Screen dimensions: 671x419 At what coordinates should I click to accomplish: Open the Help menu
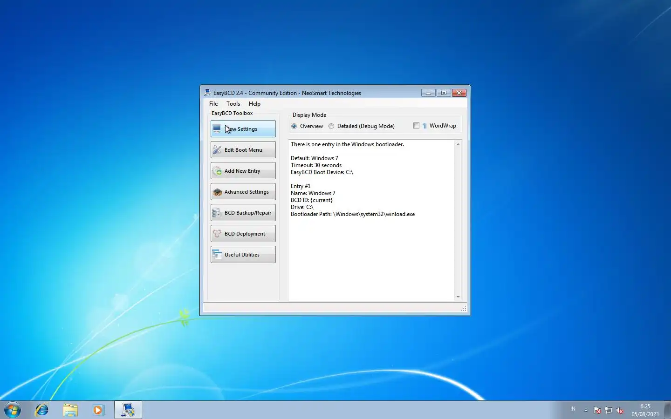(x=254, y=104)
